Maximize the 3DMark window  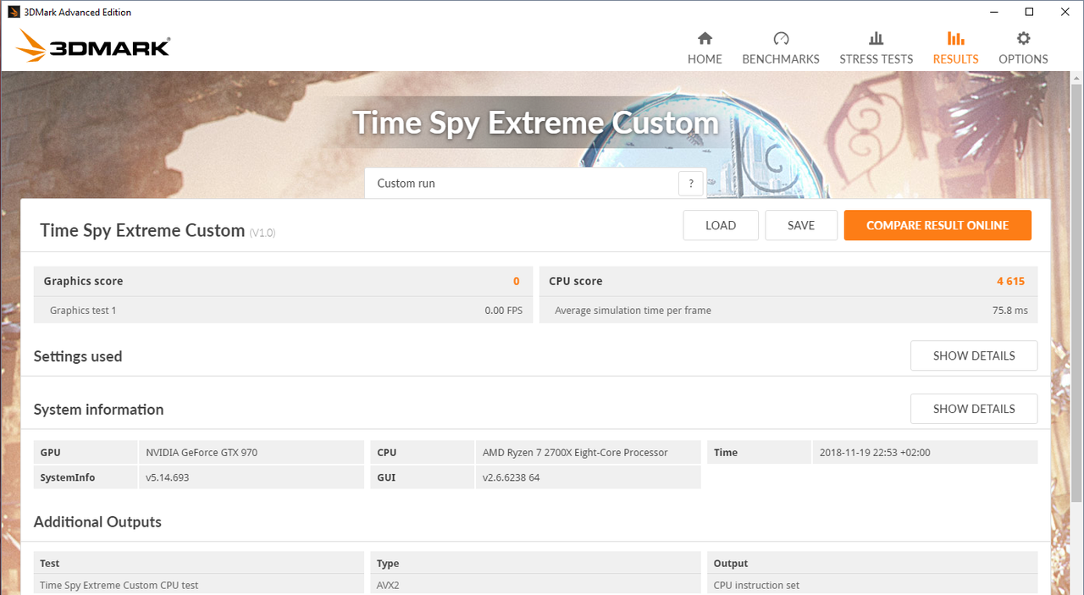click(1029, 12)
